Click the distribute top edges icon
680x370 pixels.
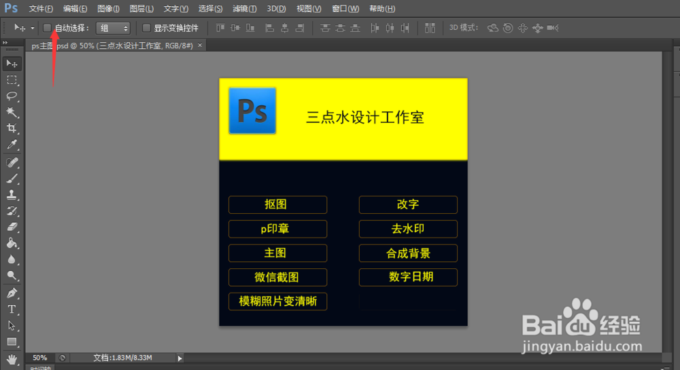(x=325, y=28)
